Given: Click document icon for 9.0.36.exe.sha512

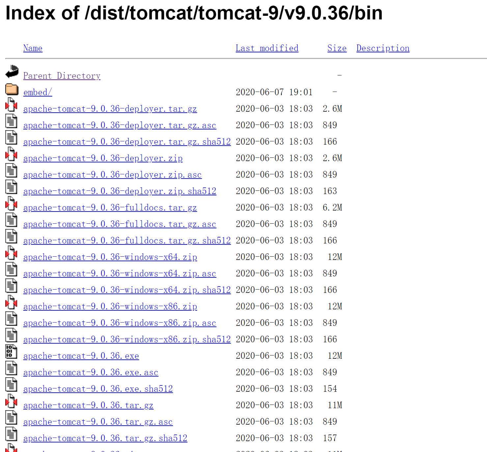Looking at the screenshot, I should coord(11,384).
